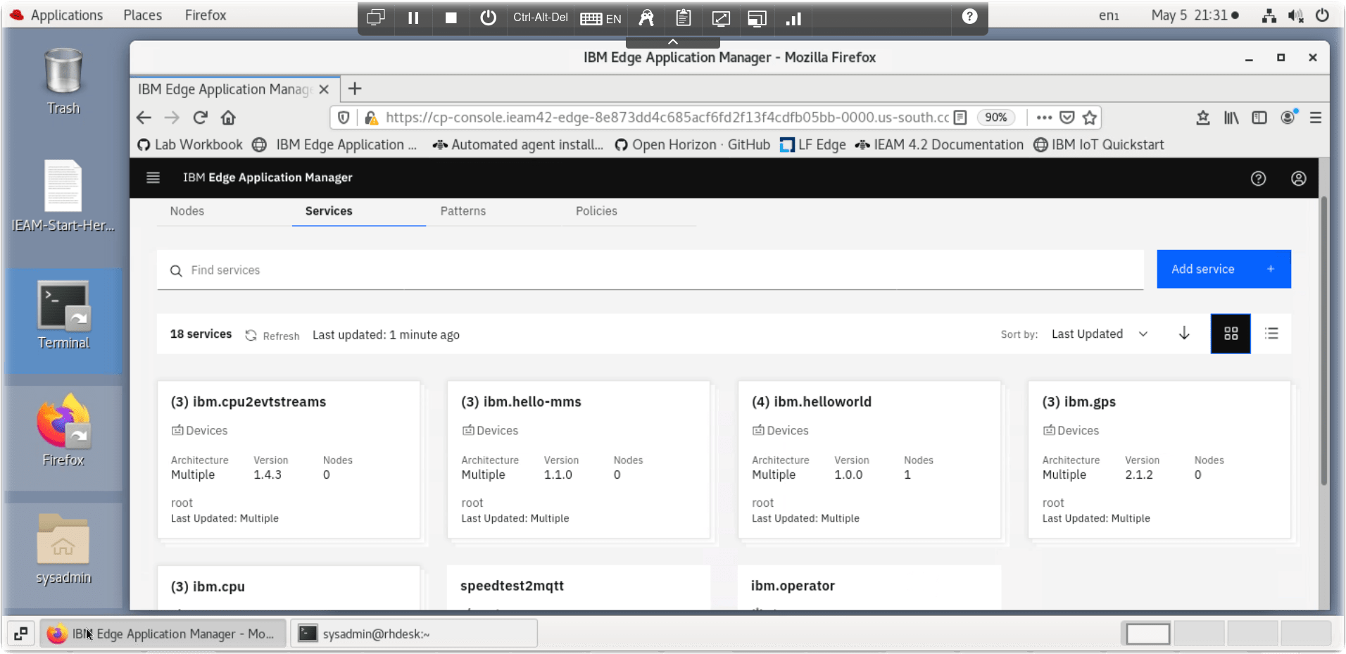Open the help question mark icon

coord(1258,178)
